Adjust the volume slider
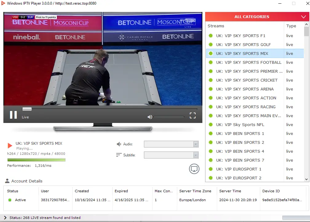Image resolution: width=310 pixels, height=222 pixels. pyautogui.click(x=169, y=117)
